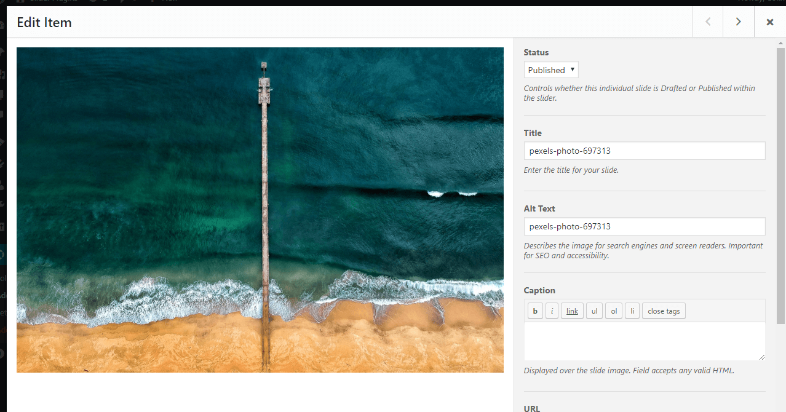Viewport: 786px width, 412px height.
Task: Apply bold with the b button
Action: [535, 311]
